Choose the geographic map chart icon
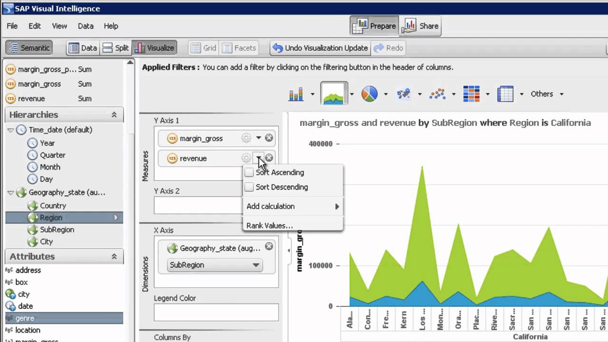Screen dimensions: 608x342 403,94
